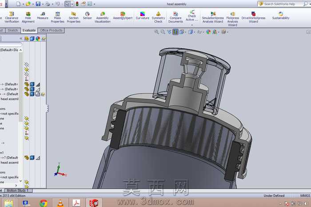Open the Hide/Show Items dropdown

[x=203, y=32]
